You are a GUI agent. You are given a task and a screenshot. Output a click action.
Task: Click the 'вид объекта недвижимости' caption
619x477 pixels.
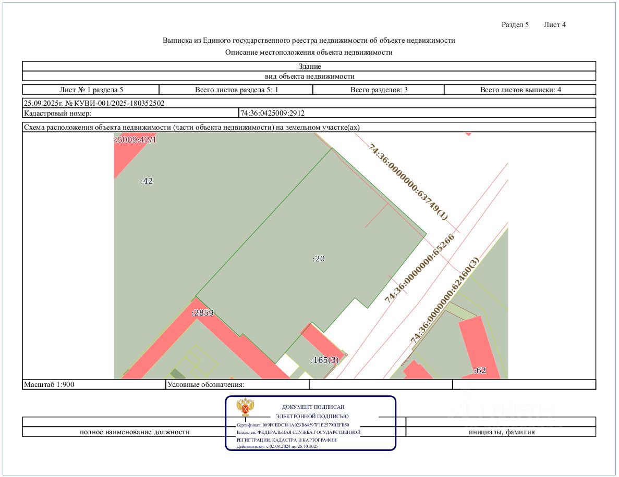point(309,76)
